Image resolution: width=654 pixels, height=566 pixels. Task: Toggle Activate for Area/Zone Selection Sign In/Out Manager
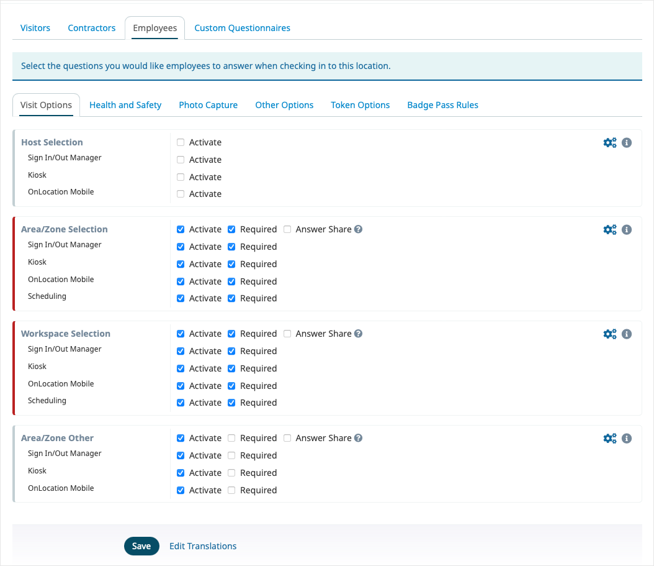click(x=181, y=247)
